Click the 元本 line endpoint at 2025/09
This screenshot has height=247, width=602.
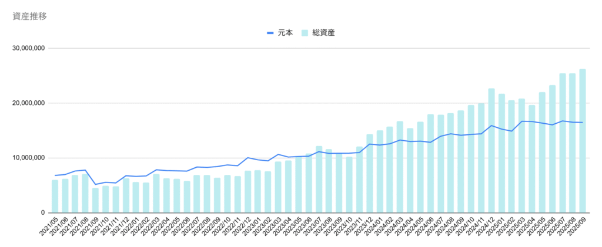[x=582, y=123]
